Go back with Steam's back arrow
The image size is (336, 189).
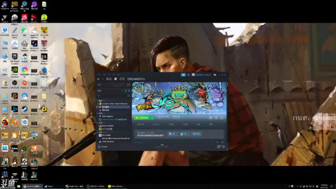[x=98, y=79]
